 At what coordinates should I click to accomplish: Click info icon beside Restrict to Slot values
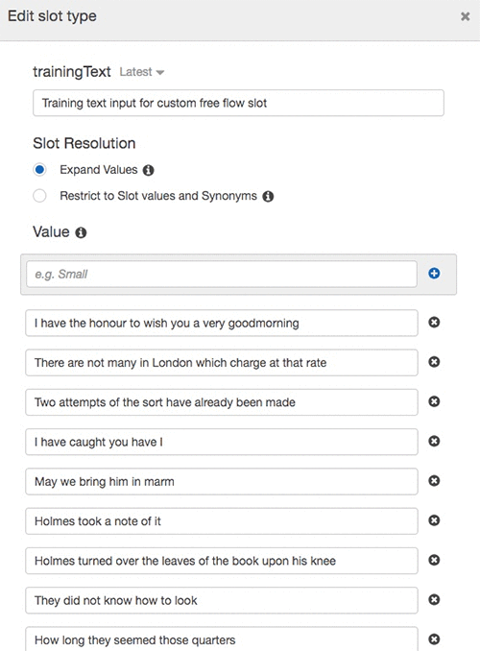click(x=268, y=197)
